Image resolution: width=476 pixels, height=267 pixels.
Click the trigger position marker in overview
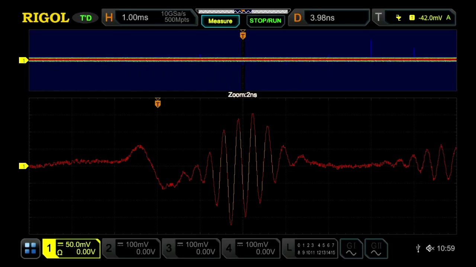click(x=243, y=35)
